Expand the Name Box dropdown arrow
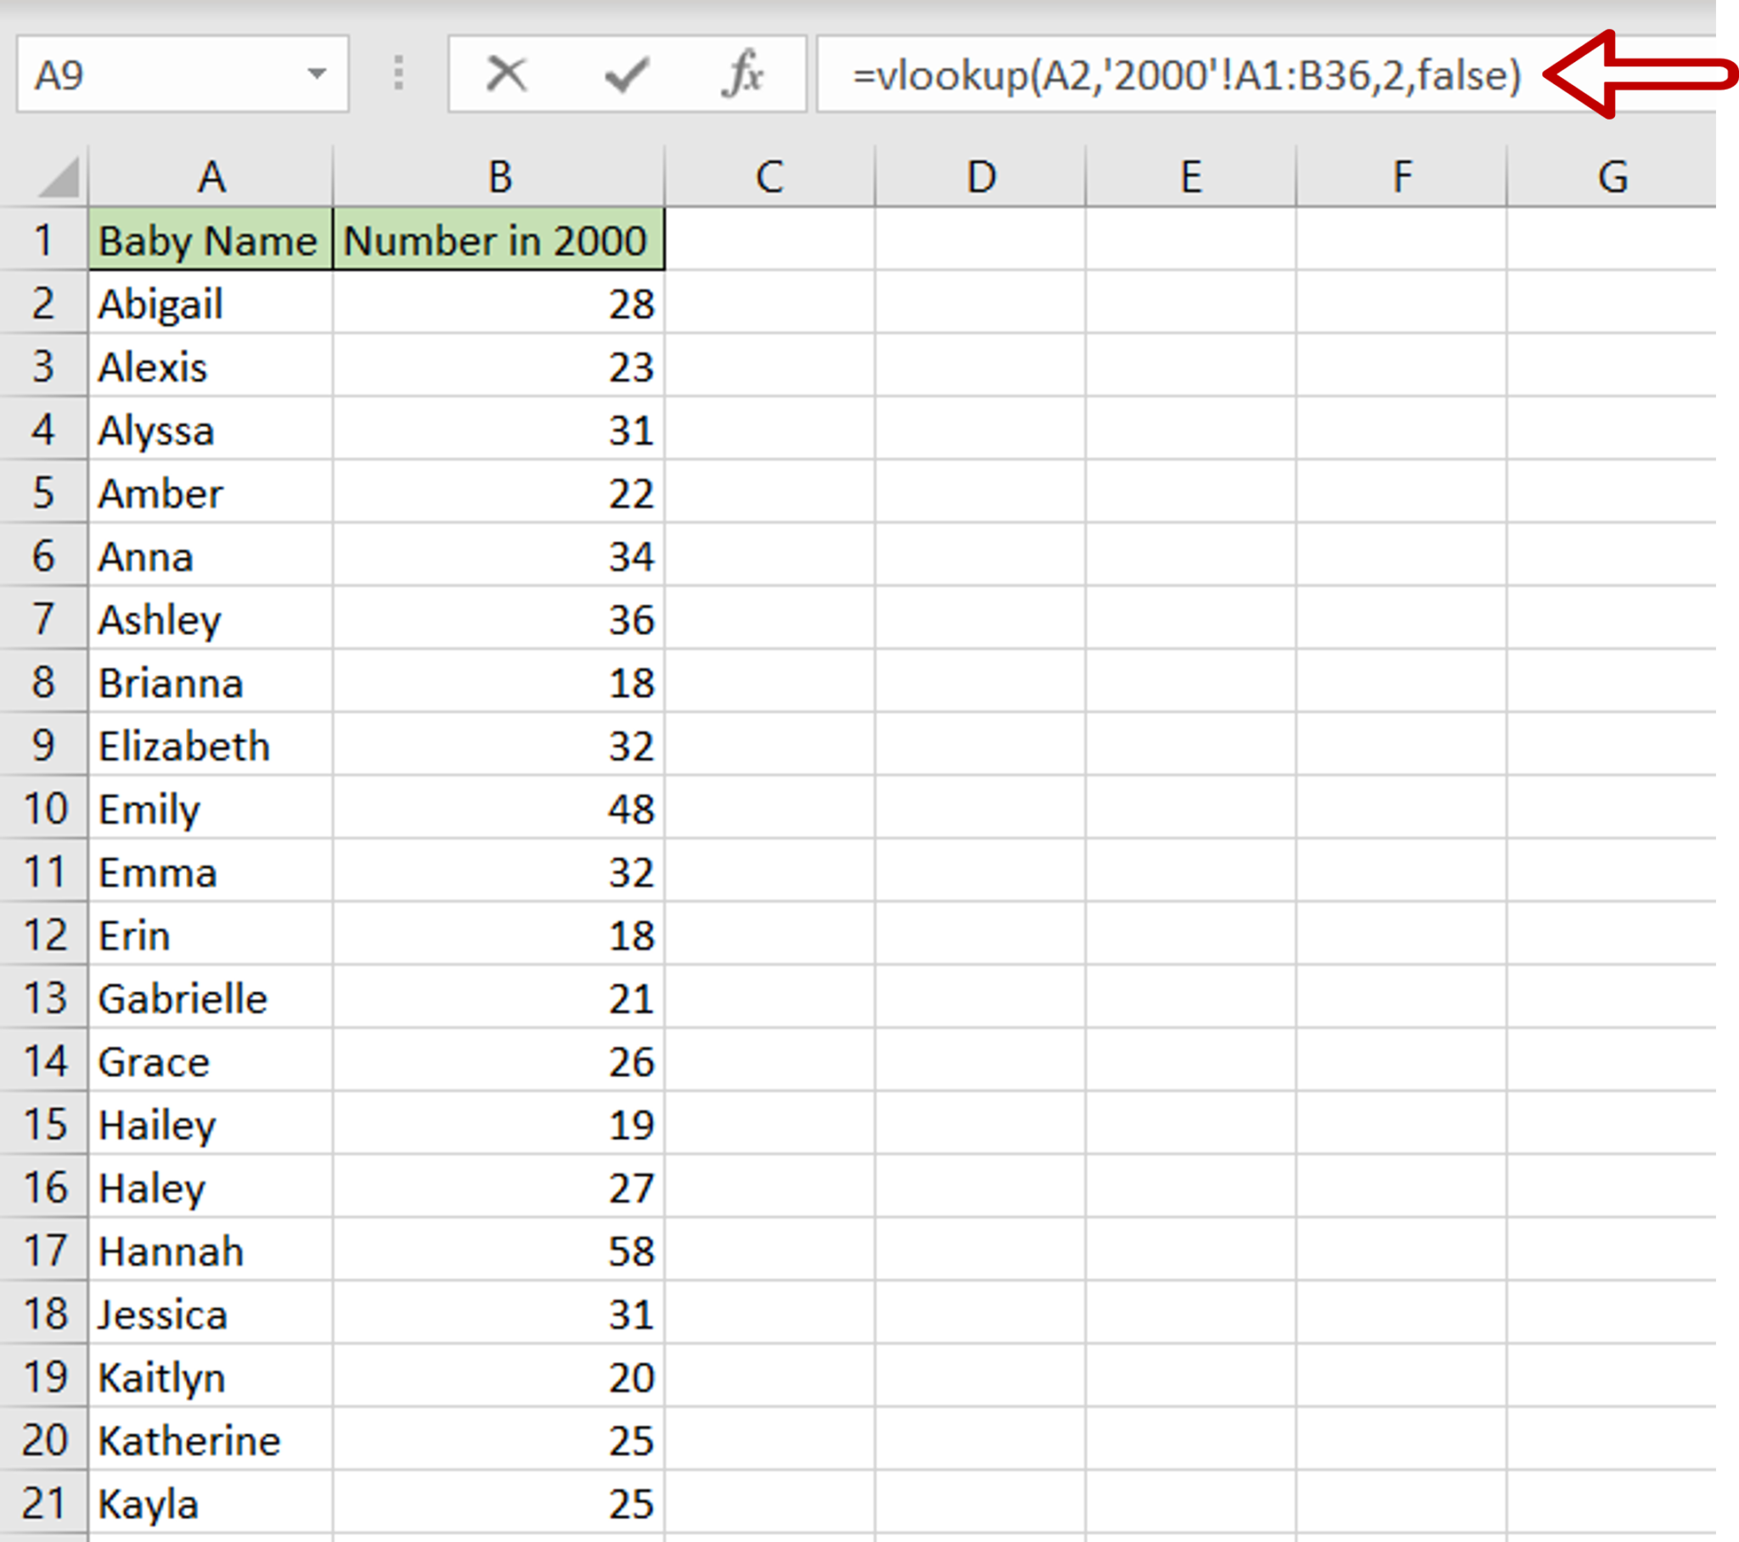The image size is (1739, 1542). [x=317, y=74]
